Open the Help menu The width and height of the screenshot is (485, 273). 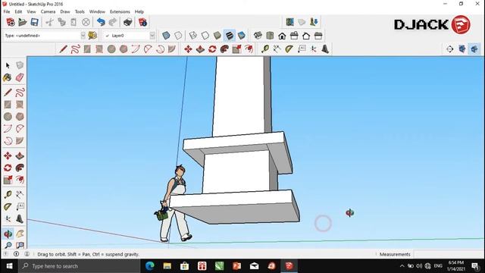coord(139,11)
